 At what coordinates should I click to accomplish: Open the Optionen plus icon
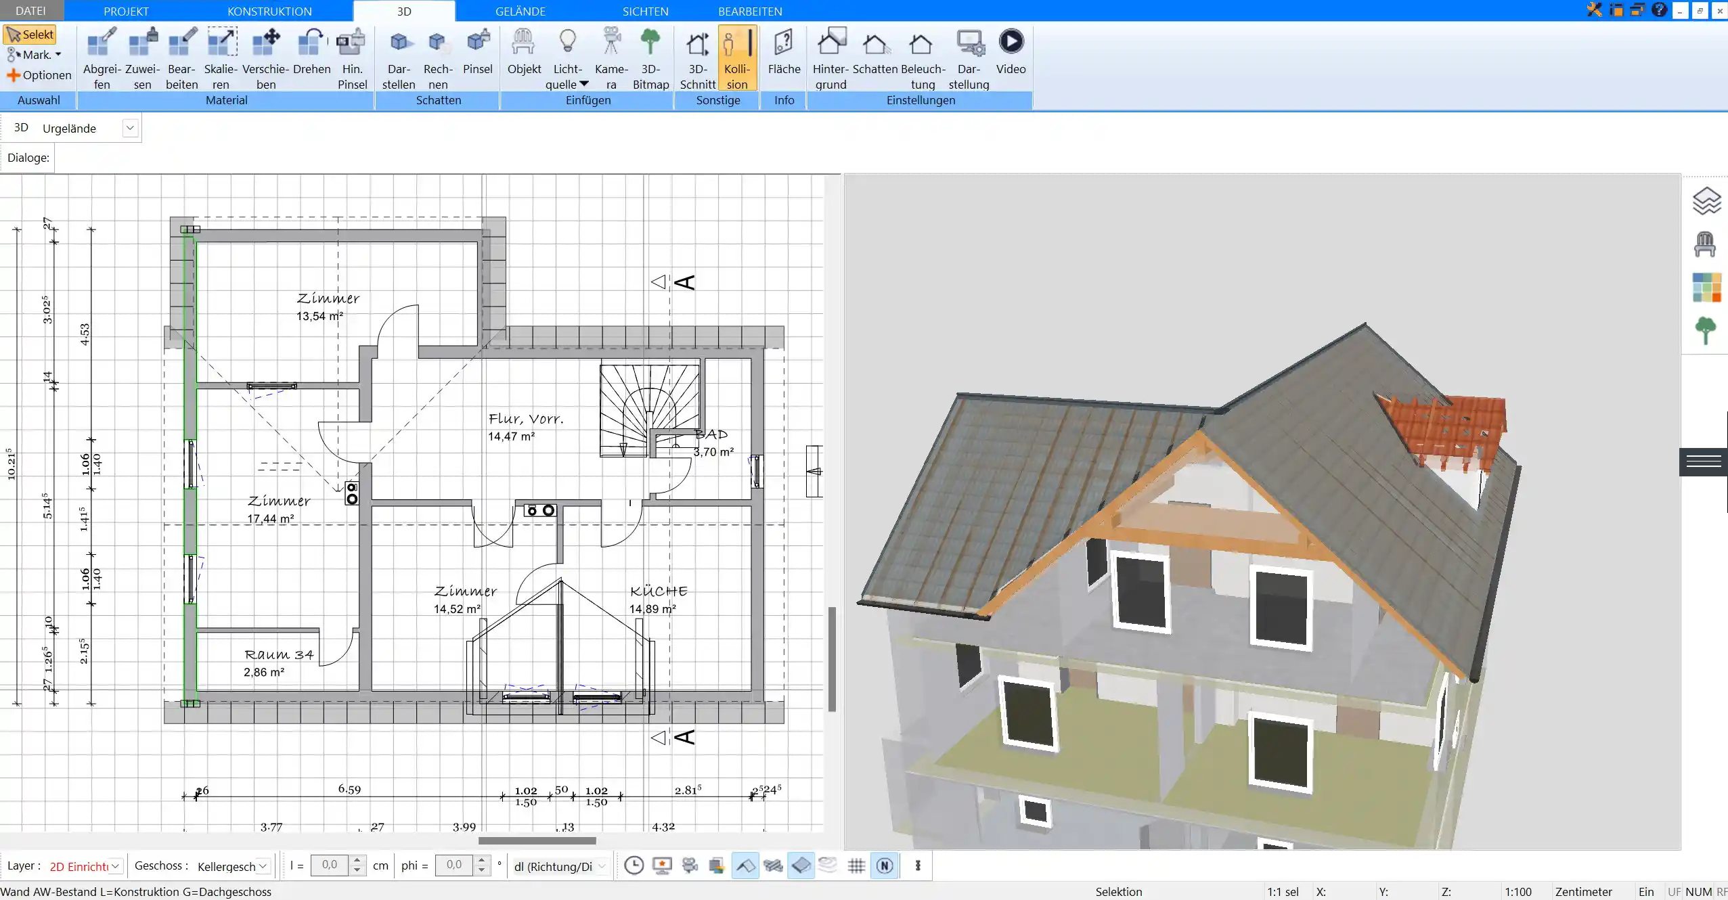point(13,75)
